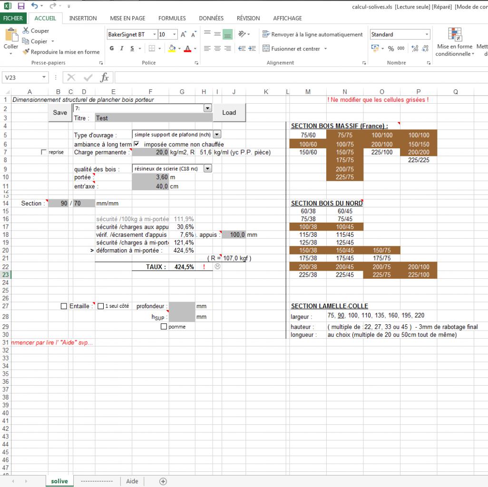Switch to the DONNÉES tab

211,18
